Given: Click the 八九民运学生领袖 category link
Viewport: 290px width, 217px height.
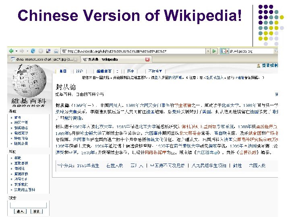Looking at the screenshot, I should click(209, 166).
